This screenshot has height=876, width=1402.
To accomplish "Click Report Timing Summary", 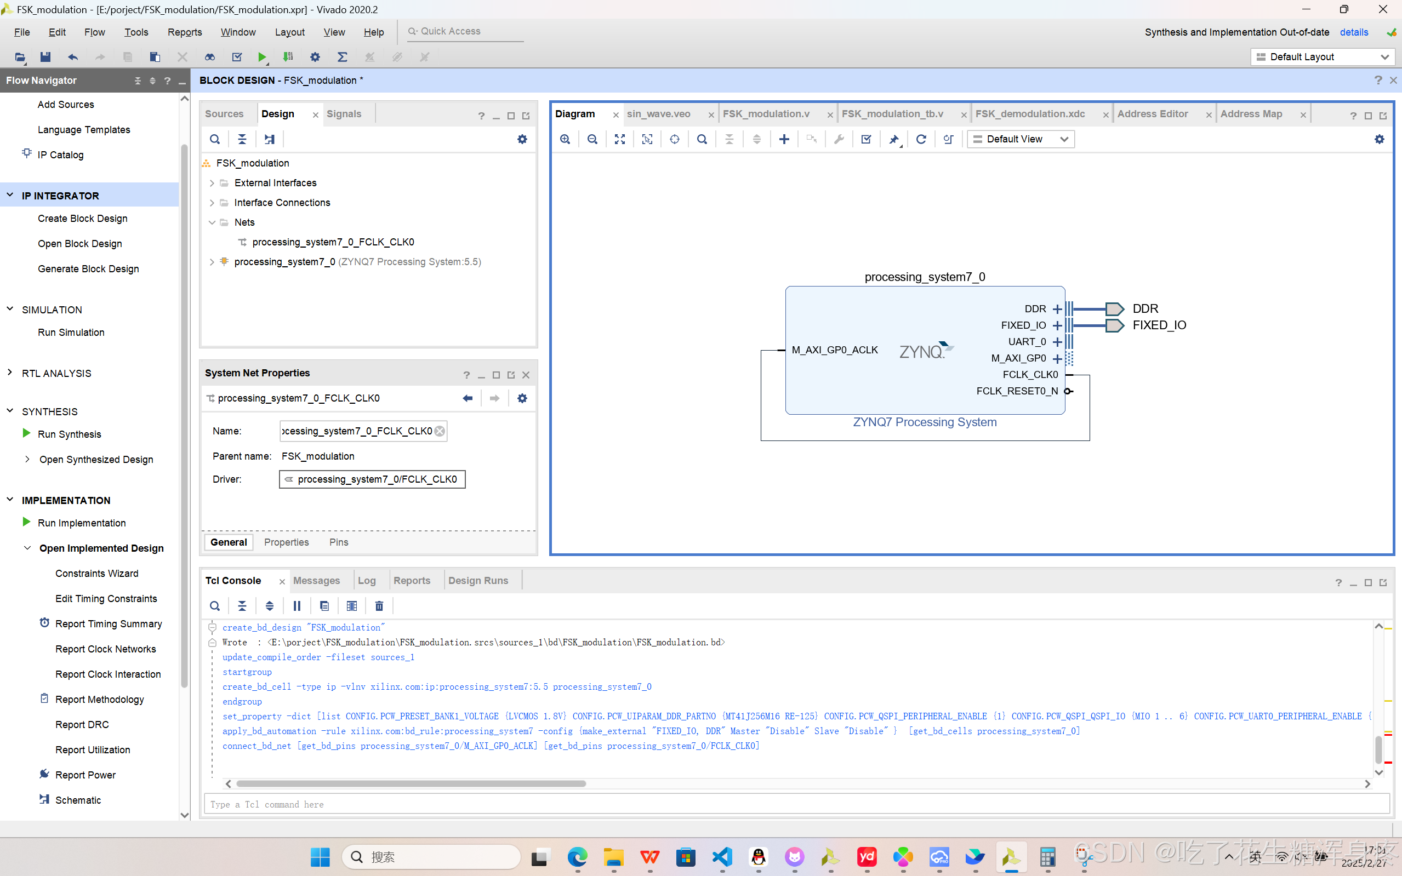I will pos(109,624).
